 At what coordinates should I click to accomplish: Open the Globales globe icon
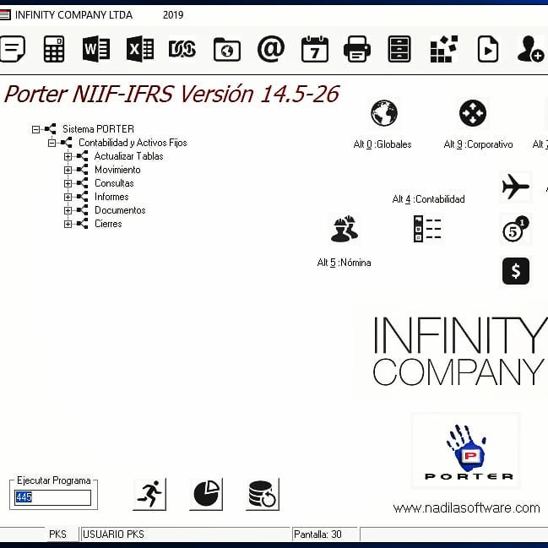(384, 113)
